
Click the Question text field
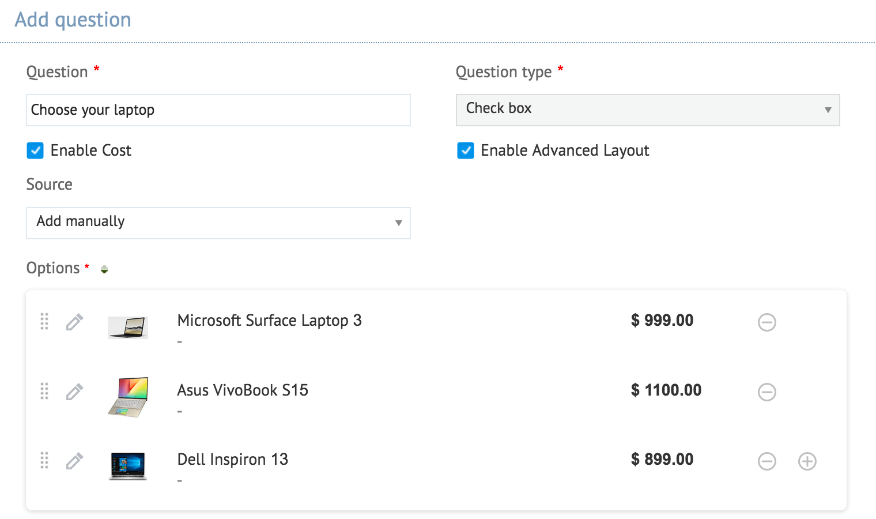[218, 110]
